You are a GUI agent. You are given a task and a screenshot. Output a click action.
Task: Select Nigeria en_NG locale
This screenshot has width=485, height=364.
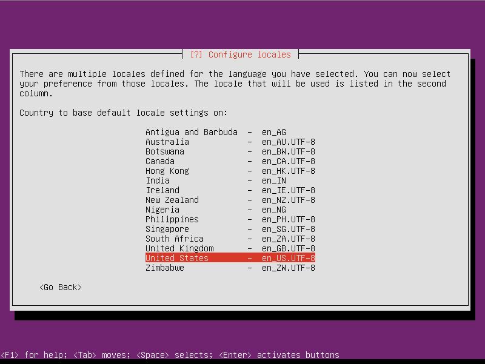click(230, 210)
